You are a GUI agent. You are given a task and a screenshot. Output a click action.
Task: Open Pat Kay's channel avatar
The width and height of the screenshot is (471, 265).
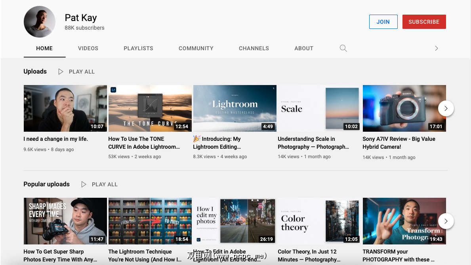click(39, 22)
